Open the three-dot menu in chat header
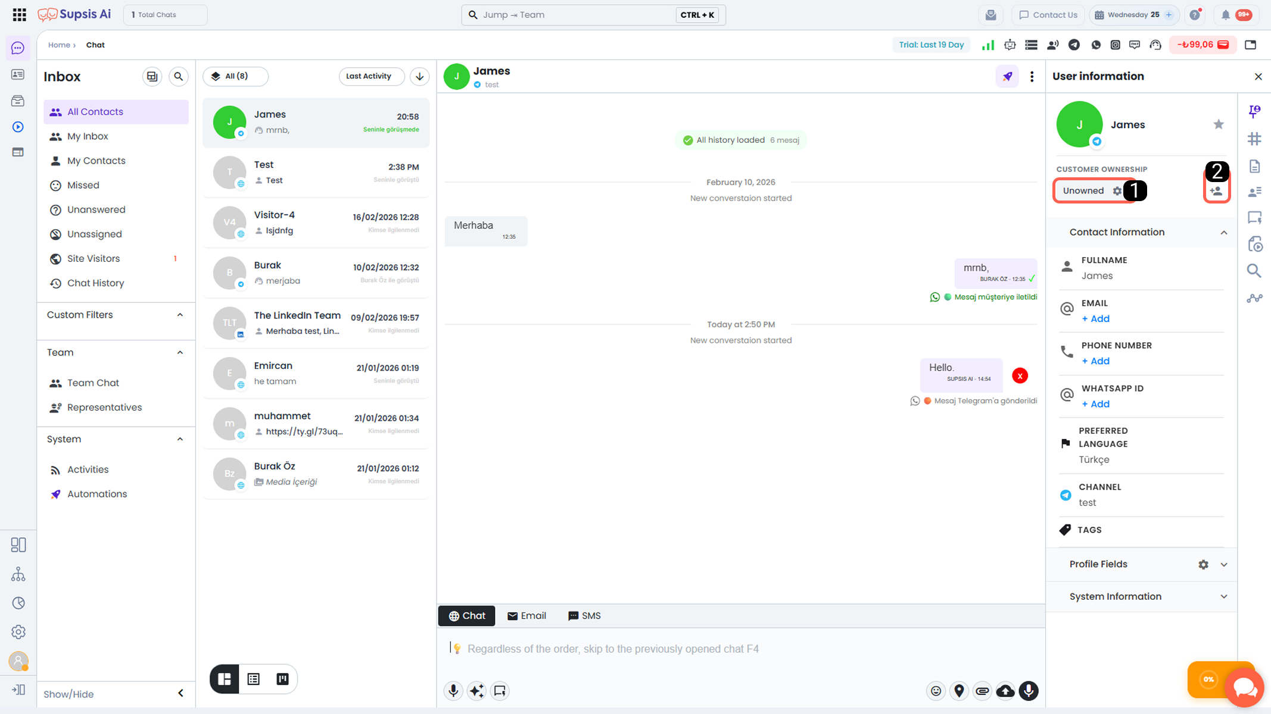This screenshot has height=714, width=1271. tap(1032, 77)
